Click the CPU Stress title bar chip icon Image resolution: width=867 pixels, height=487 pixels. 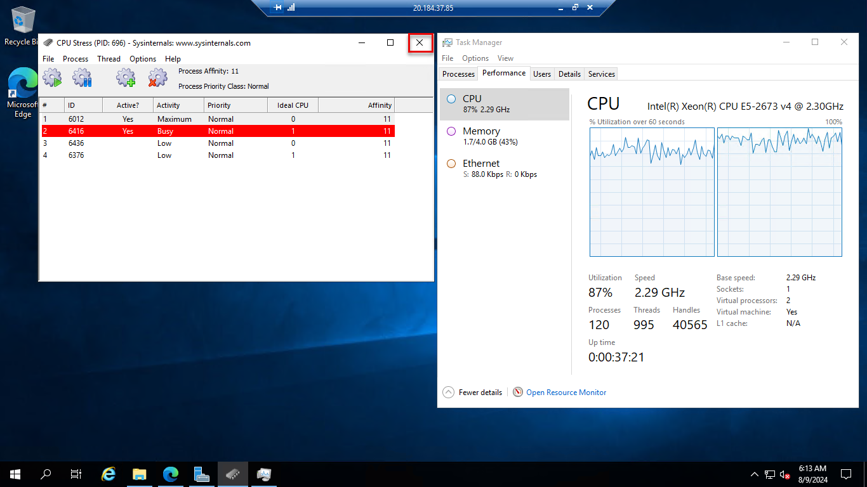(x=48, y=43)
